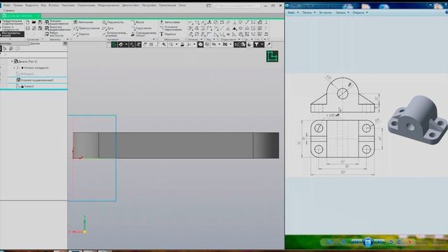448x252 pixels.
Task: Open the Справка menu
Action: click(x=9, y=10)
